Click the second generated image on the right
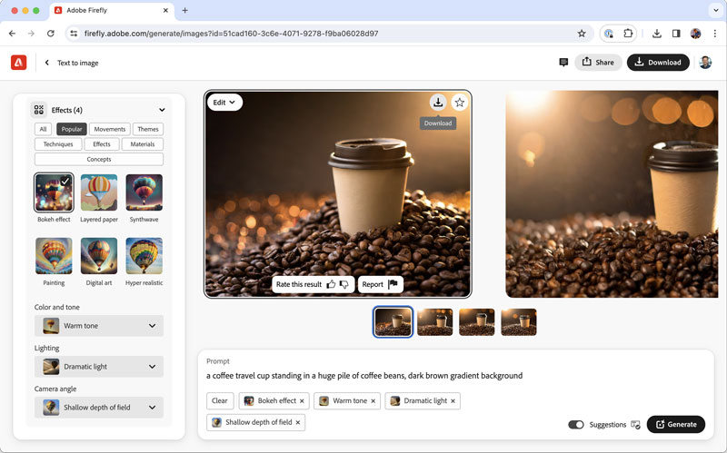 click(612, 194)
